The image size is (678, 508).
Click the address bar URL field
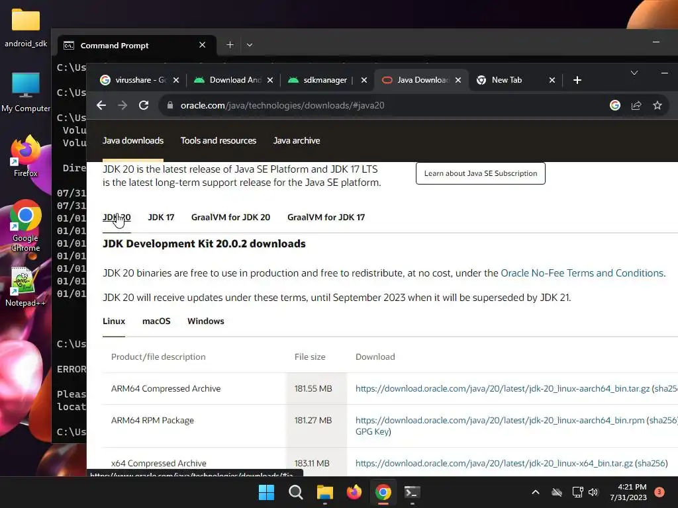282,105
